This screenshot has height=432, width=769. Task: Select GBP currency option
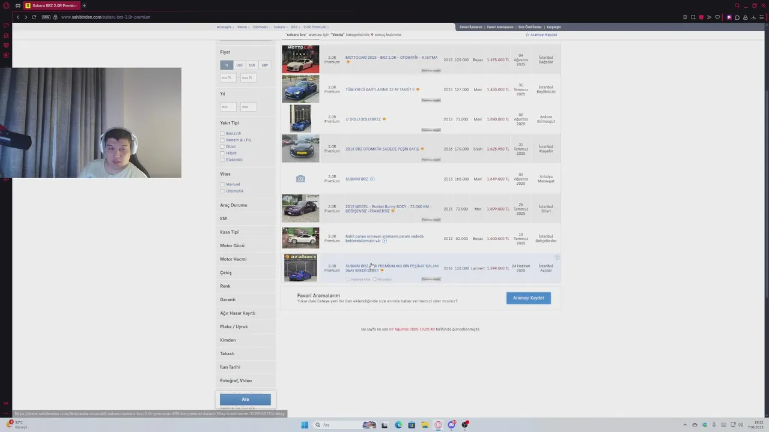[264, 65]
